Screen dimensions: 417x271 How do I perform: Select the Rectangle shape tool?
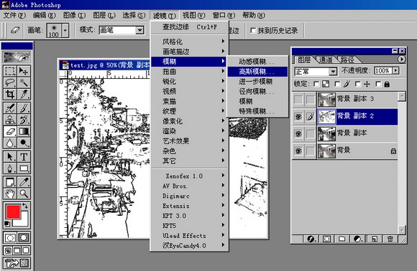tap(24, 168)
